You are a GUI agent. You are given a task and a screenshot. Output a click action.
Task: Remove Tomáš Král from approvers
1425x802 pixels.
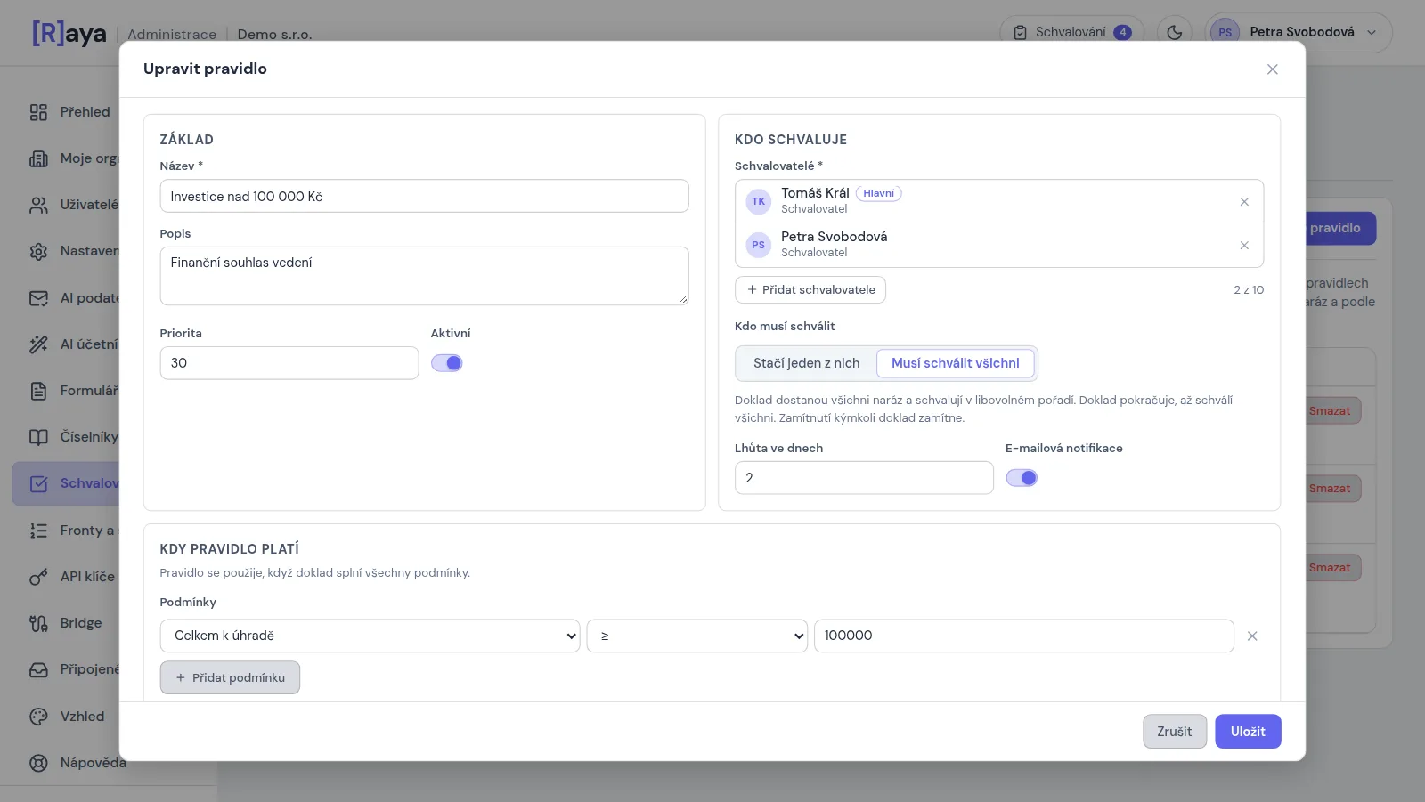point(1244,202)
